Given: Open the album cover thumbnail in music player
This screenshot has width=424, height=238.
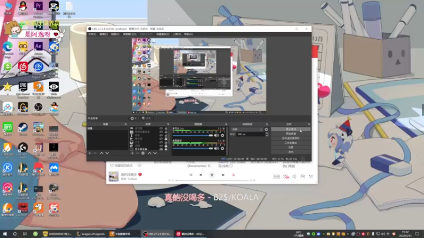Looking at the screenshot, I should tap(113, 177).
